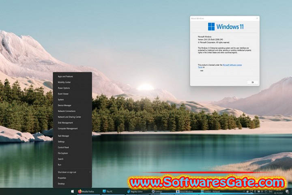292x195 pixels.
Task: Choose Desktop at menu bottom
Action: pos(73,184)
